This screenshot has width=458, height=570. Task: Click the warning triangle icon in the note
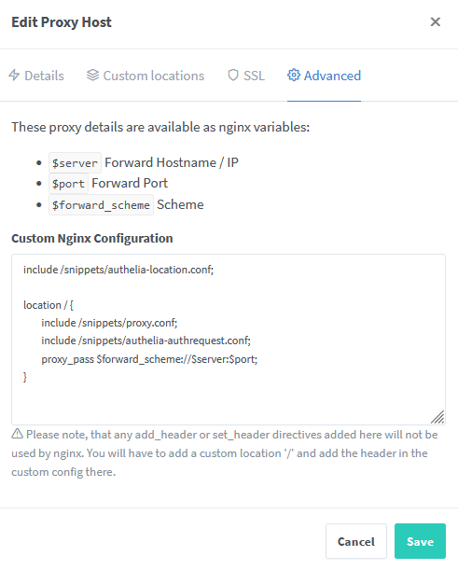tap(17, 434)
